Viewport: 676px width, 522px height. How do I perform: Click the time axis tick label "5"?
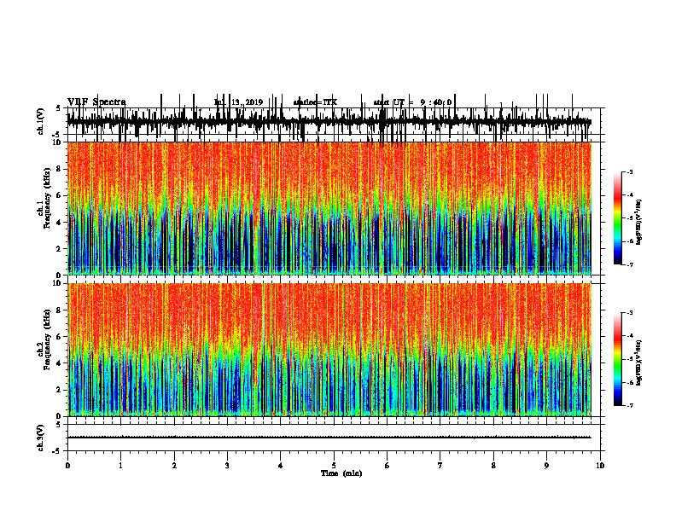point(334,466)
